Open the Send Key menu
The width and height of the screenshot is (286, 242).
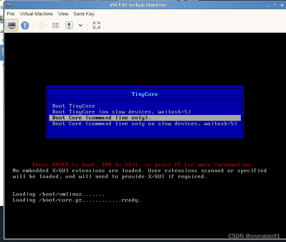click(84, 14)
